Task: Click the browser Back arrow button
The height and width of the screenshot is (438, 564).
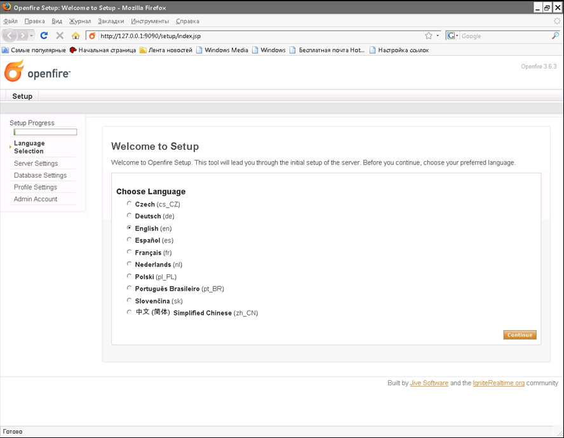Action: click(x=10, y=36)
